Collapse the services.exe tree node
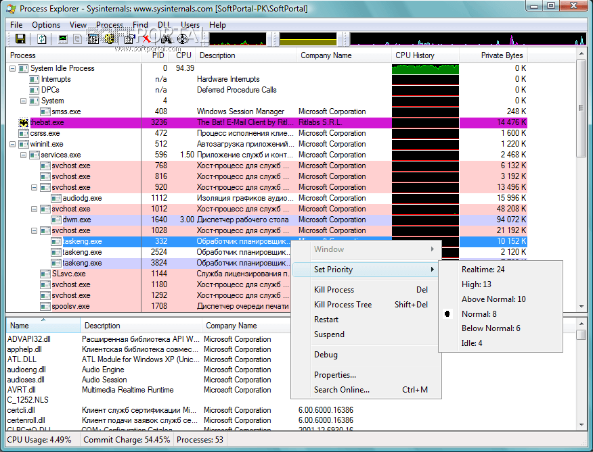 (24, 155)
